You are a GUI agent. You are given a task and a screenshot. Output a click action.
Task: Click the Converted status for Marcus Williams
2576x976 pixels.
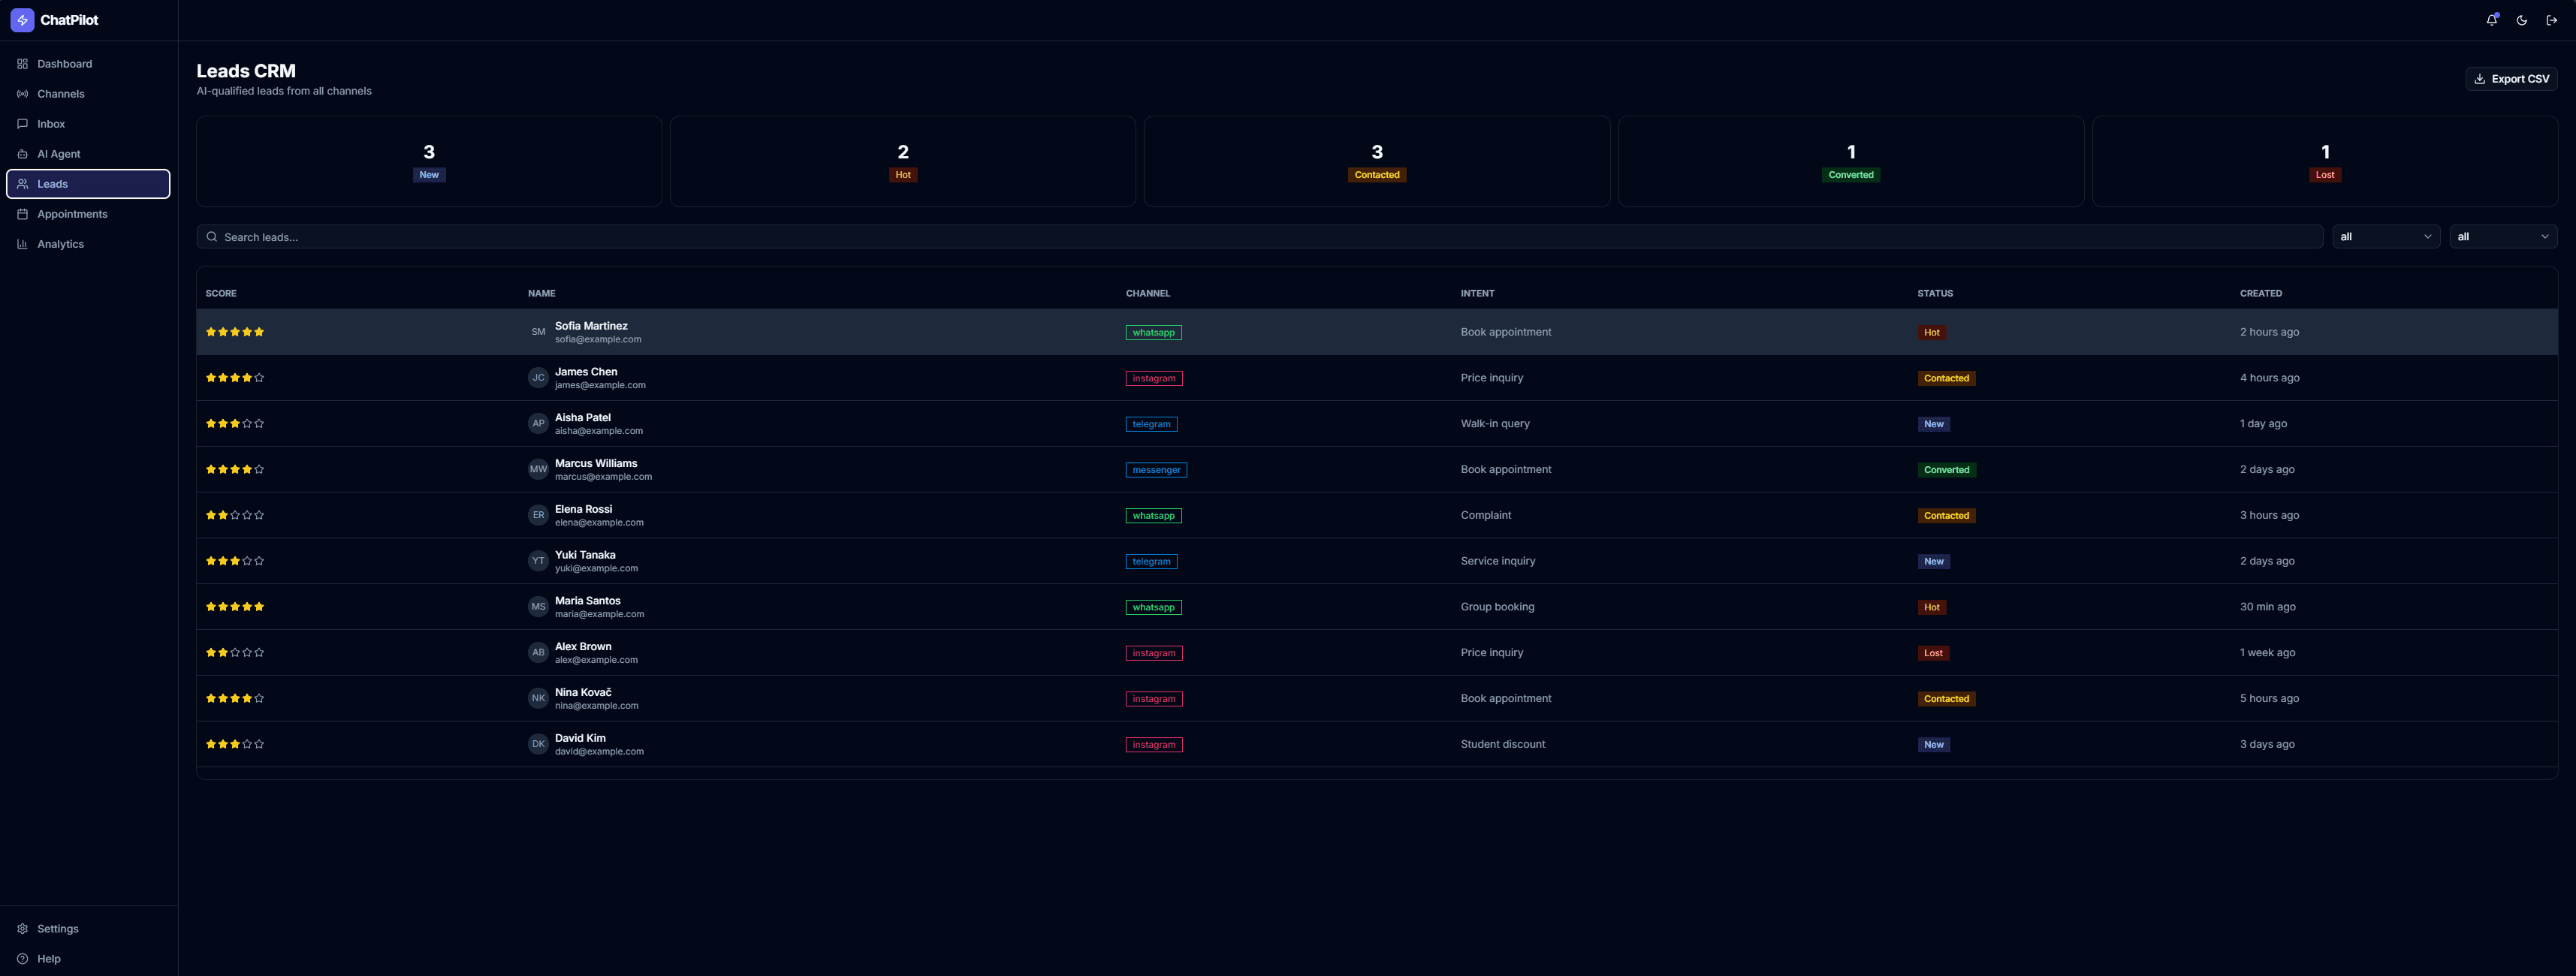click(1946, 470)
